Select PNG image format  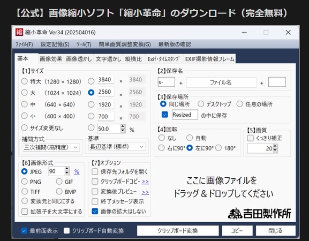25,182
